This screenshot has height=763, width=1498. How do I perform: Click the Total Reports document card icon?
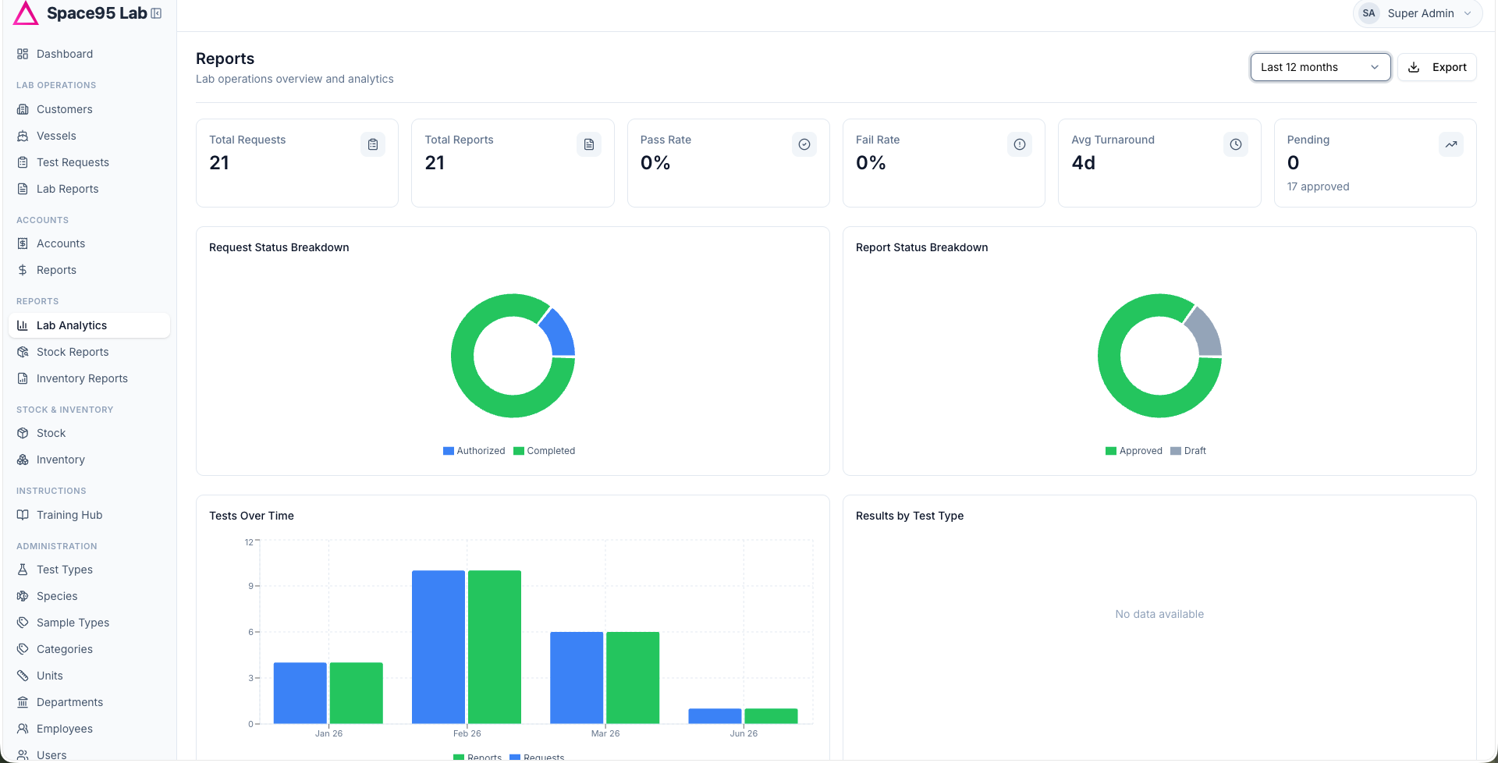[x=589, y=144]
